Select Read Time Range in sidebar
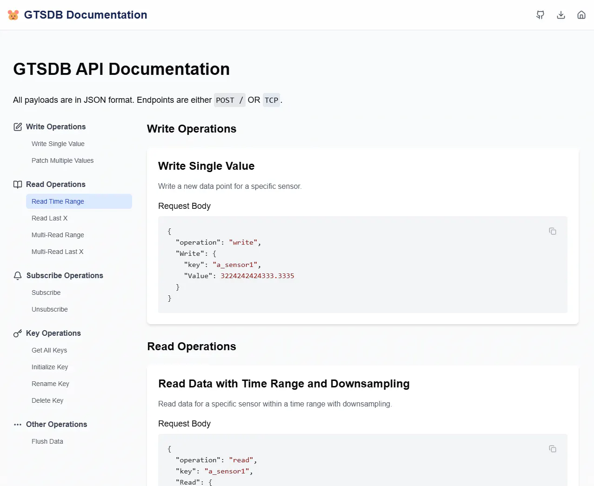The width and height of the screenshot is (594, 486). pos(79,201)
